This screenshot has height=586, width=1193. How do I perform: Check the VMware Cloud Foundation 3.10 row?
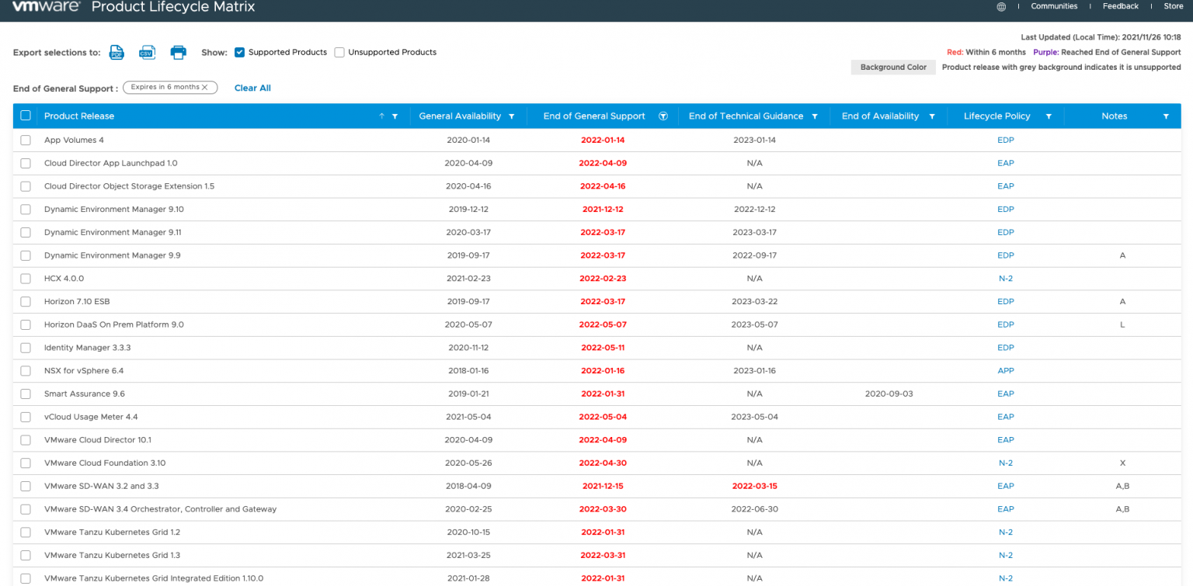pos(26,463)
